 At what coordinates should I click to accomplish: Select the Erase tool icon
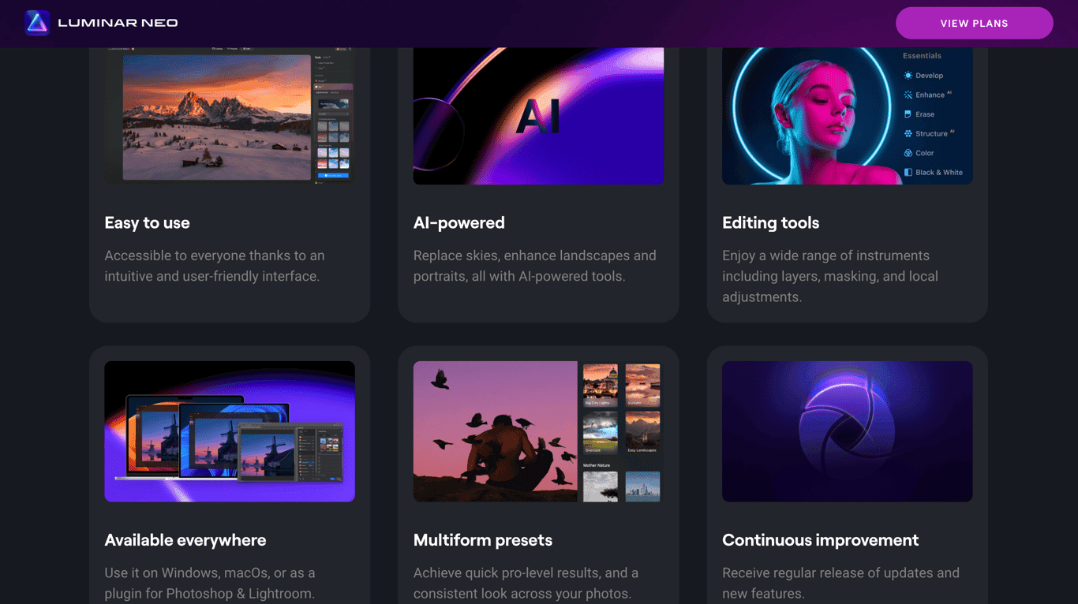(x=908, y=114)
